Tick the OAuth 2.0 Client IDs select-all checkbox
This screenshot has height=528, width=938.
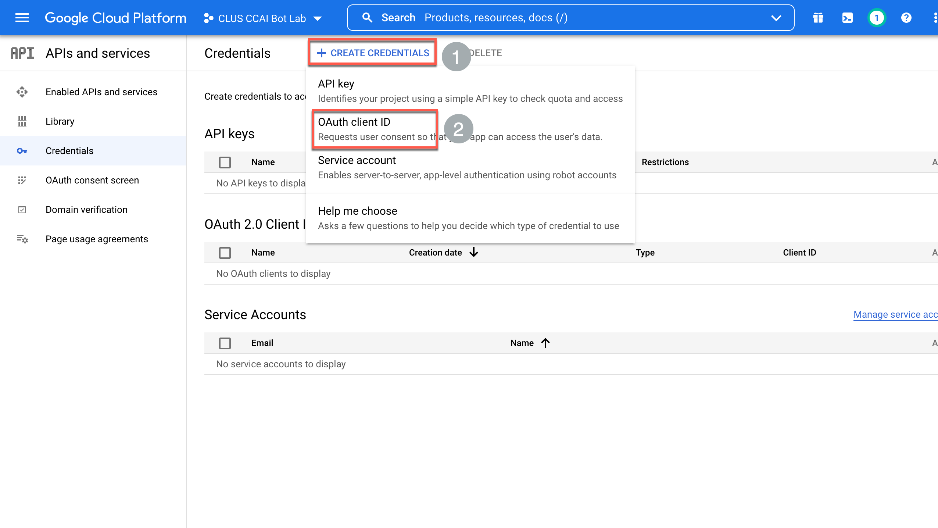coord(225,253)
